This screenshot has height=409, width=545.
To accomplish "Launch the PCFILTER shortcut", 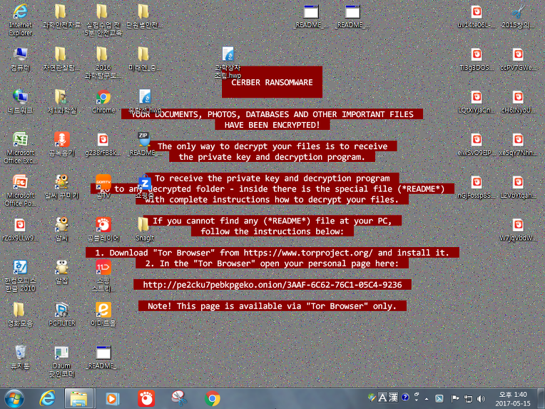I will tap(61, 315).
